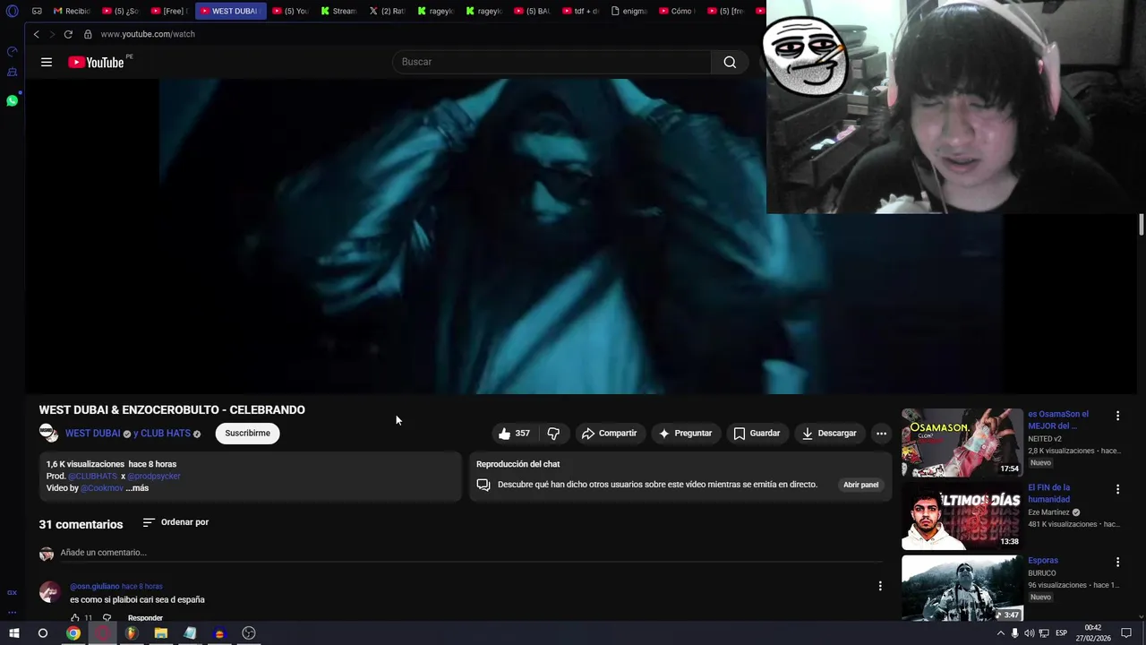Switch to the Stream Kick tab

pos(338,11)
